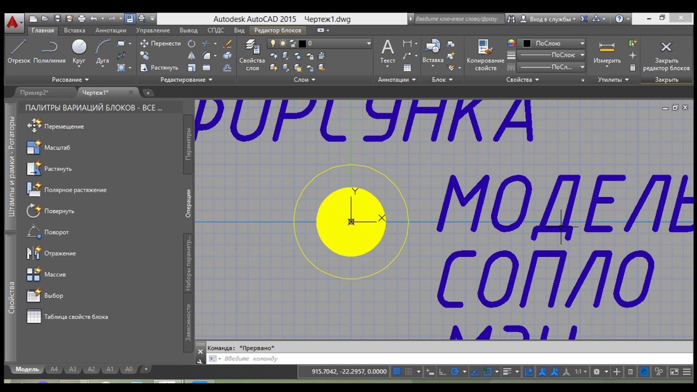
Task: Click the Измерить measure tool
Action: (607, 52)
